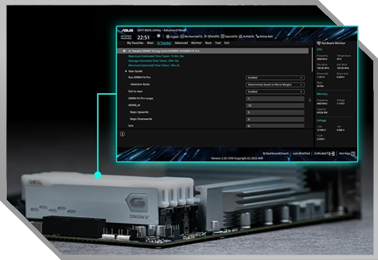This screenshot has width=378, height=260.
Task: Switch to the Boot tab
Action: click(x=209, y=43)
